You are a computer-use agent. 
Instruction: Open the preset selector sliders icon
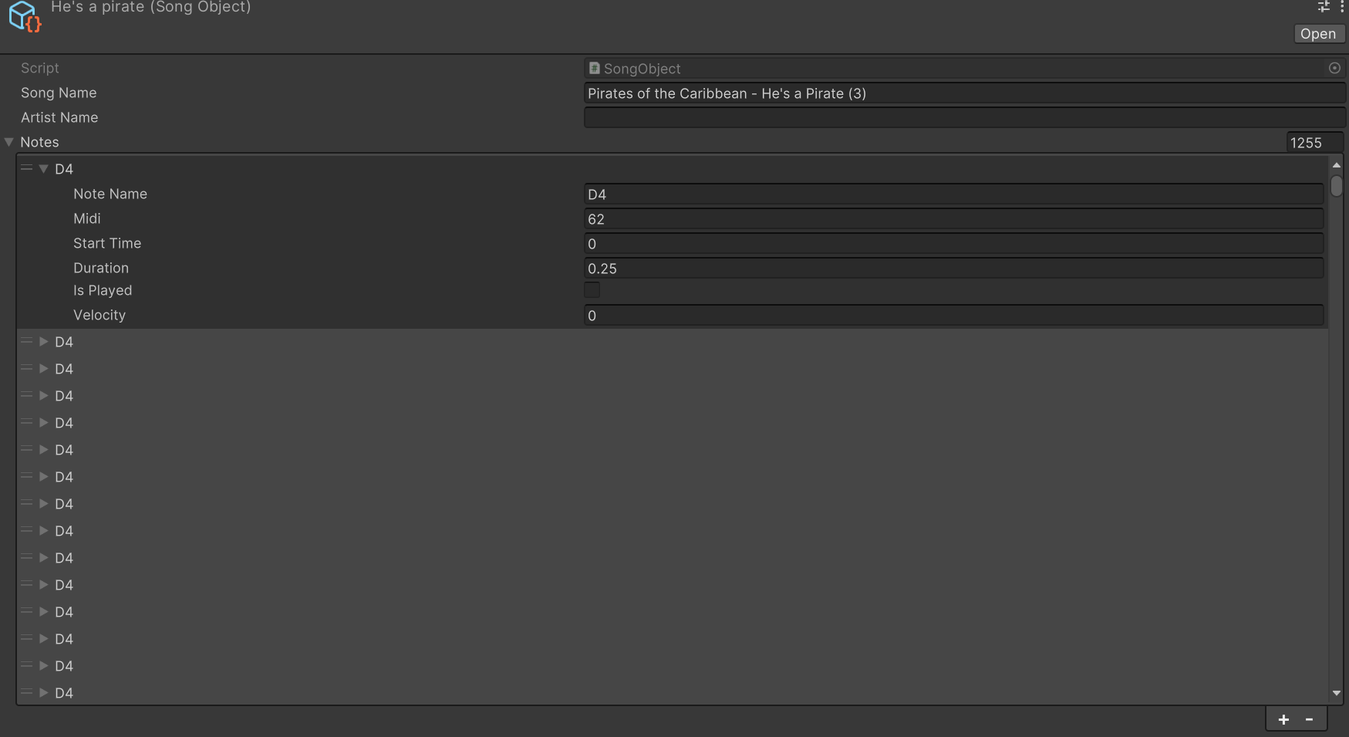(x=1324, y=6)
